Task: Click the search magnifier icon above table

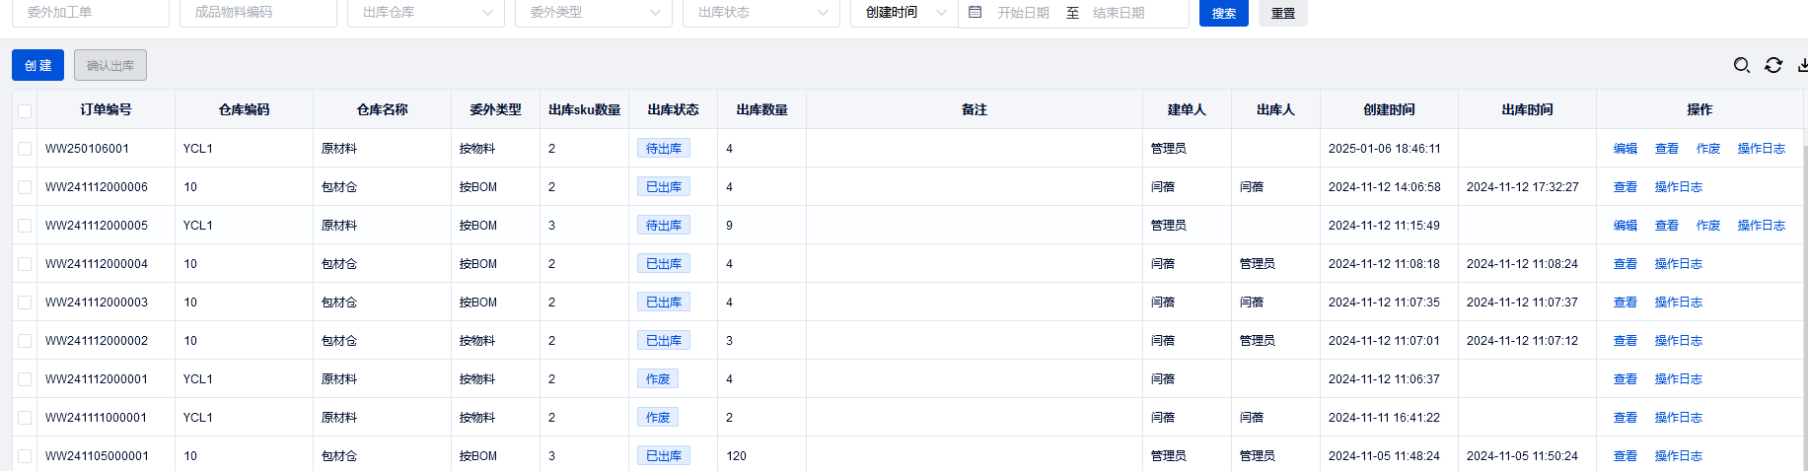Action: click(1742, 65)
